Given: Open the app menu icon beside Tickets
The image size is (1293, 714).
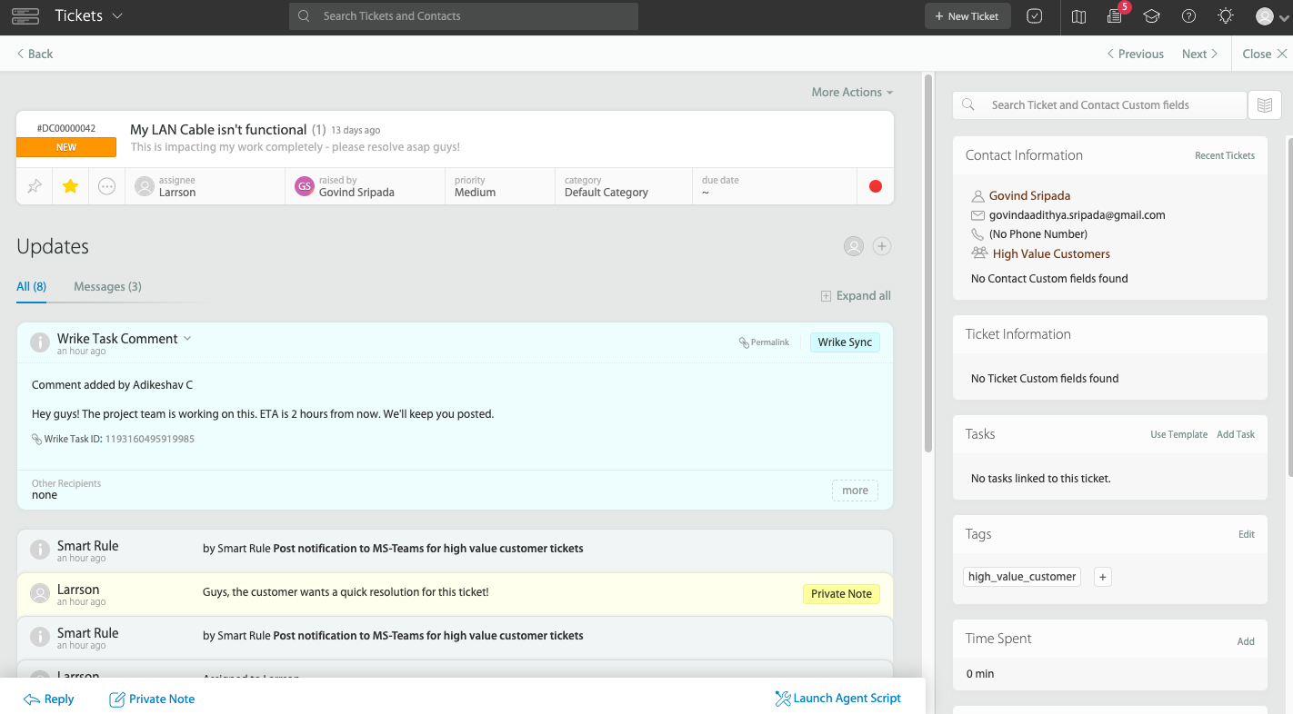Looking at the screenshot, I should (x=25, y=16).
